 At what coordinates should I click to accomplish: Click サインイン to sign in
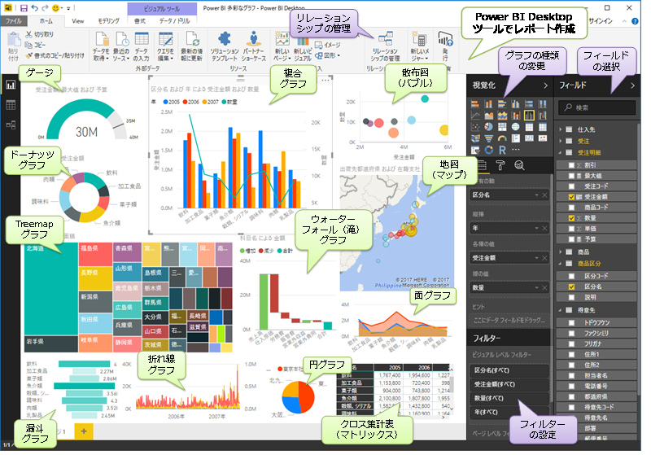(601, 21)
